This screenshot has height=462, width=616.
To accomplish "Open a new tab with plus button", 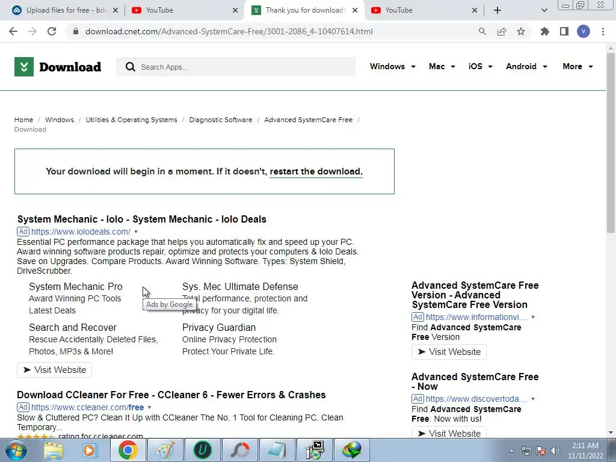I will pyautogui.click(x=497, y=10).
